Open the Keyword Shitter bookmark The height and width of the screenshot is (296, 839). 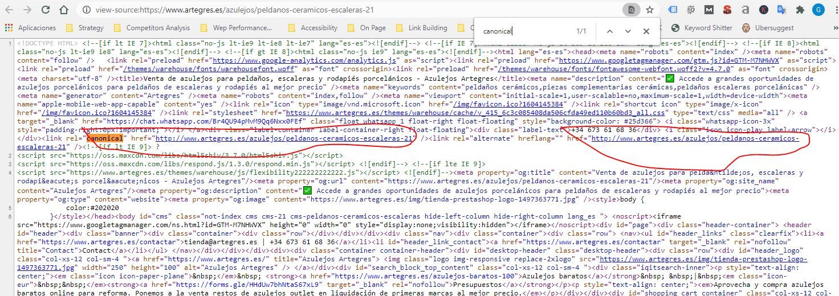702,28
